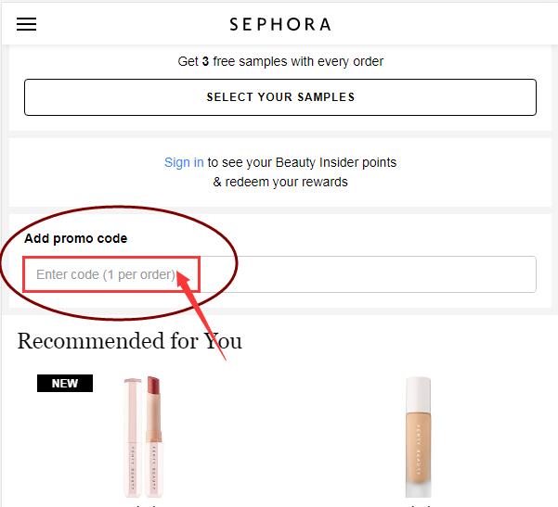Screen dimensions: 558x507
Task: Click the black NEW badge
Action: pyautogui.click(x=65, y=383)
